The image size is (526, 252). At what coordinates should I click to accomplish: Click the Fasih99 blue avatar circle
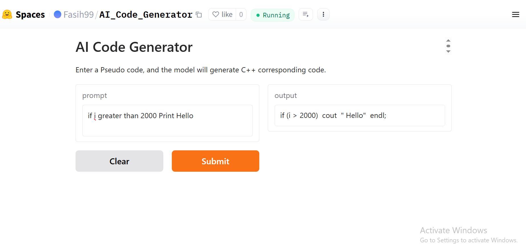click(x=58, y=14)
